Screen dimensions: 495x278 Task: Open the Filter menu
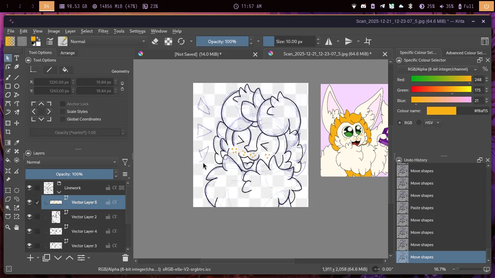click(x=103, y=31)
